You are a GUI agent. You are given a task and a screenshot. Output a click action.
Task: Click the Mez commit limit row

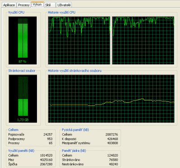click(30, 160)
